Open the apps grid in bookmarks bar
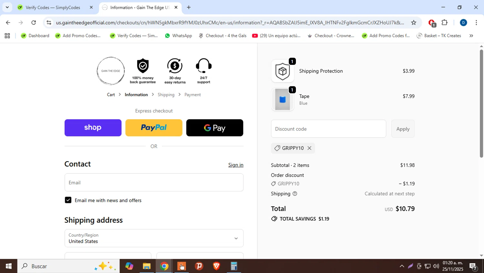Image resolution: width=484 pixels, height=273 pixels. 7,36
